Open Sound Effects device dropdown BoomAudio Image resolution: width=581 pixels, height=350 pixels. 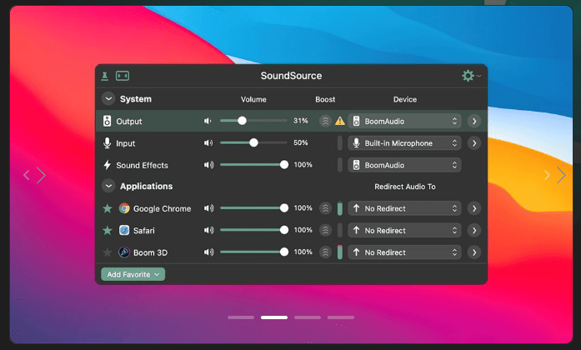pyautogui.click(x=404, y=165)
